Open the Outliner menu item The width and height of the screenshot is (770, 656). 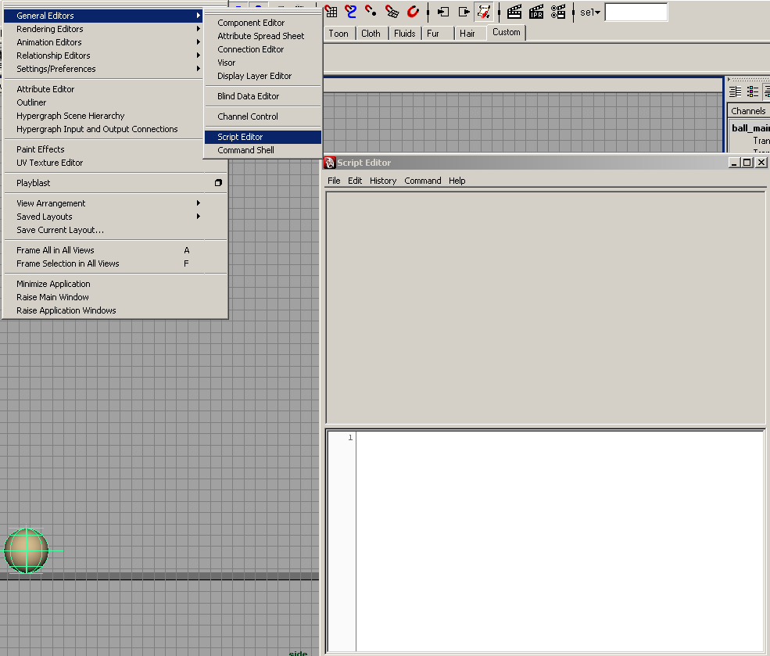(x=103, y=102)
